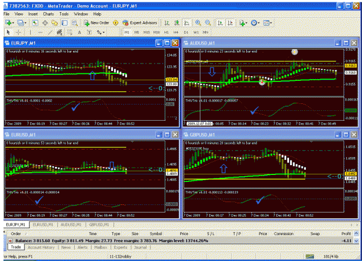Switch to the GBPUSD,M1 chart tab
Screen dimensions: 362x261
pyautogui.click(x=99, y=225)
